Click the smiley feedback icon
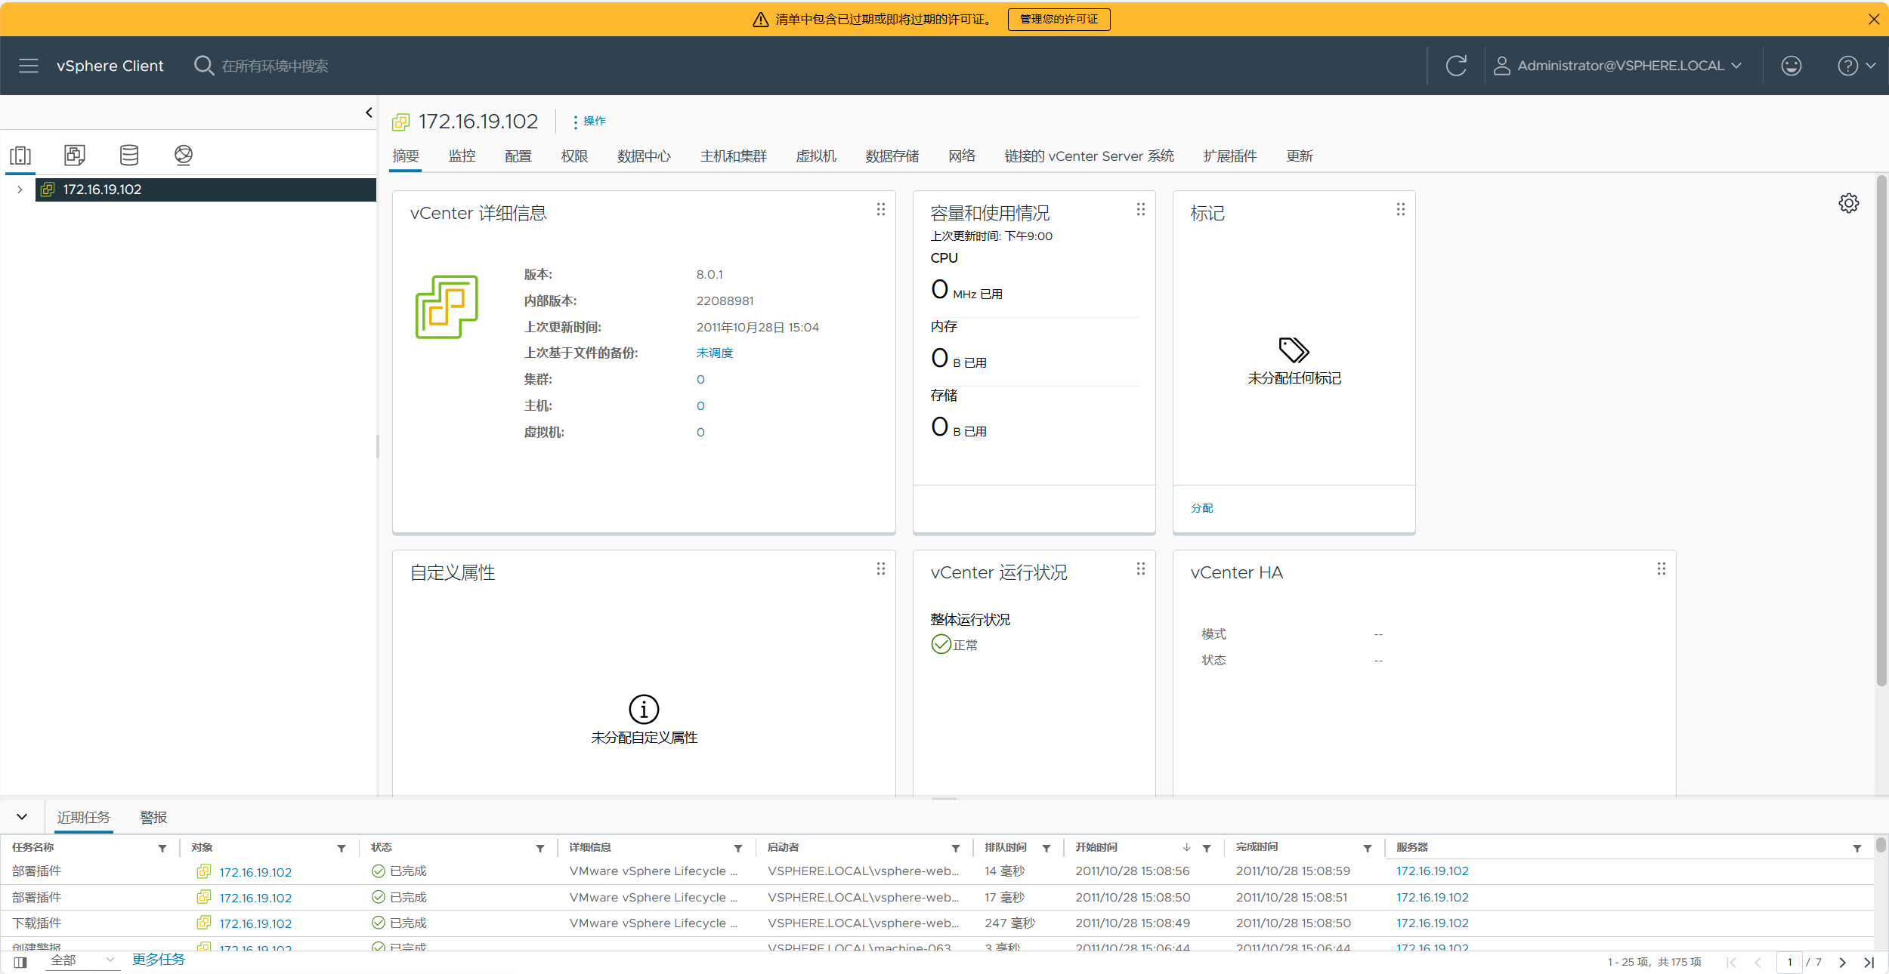1889x974 pixels. (x=1791, y=66)
